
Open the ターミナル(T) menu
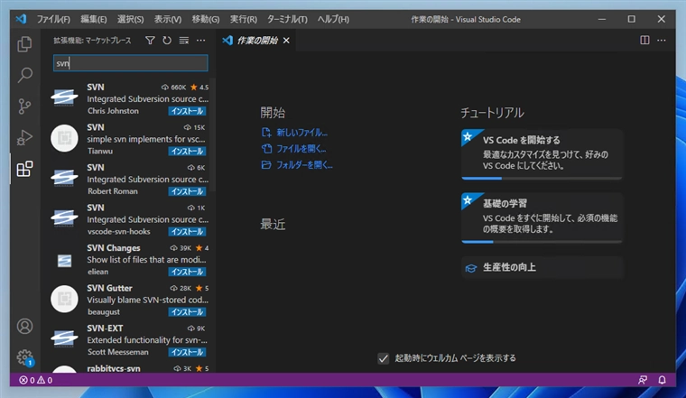[x=287, y=19]
